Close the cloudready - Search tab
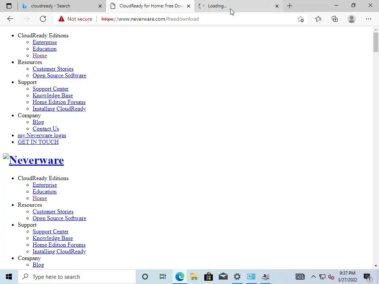The height and width of the screenshot is (284, 379). click(x=100, y=6)
